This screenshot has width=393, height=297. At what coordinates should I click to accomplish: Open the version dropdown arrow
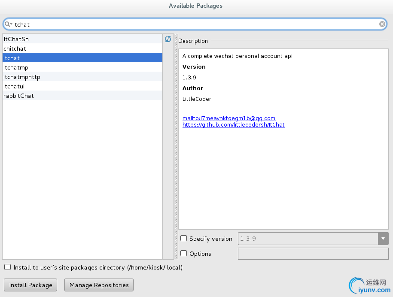click(383, 239)
